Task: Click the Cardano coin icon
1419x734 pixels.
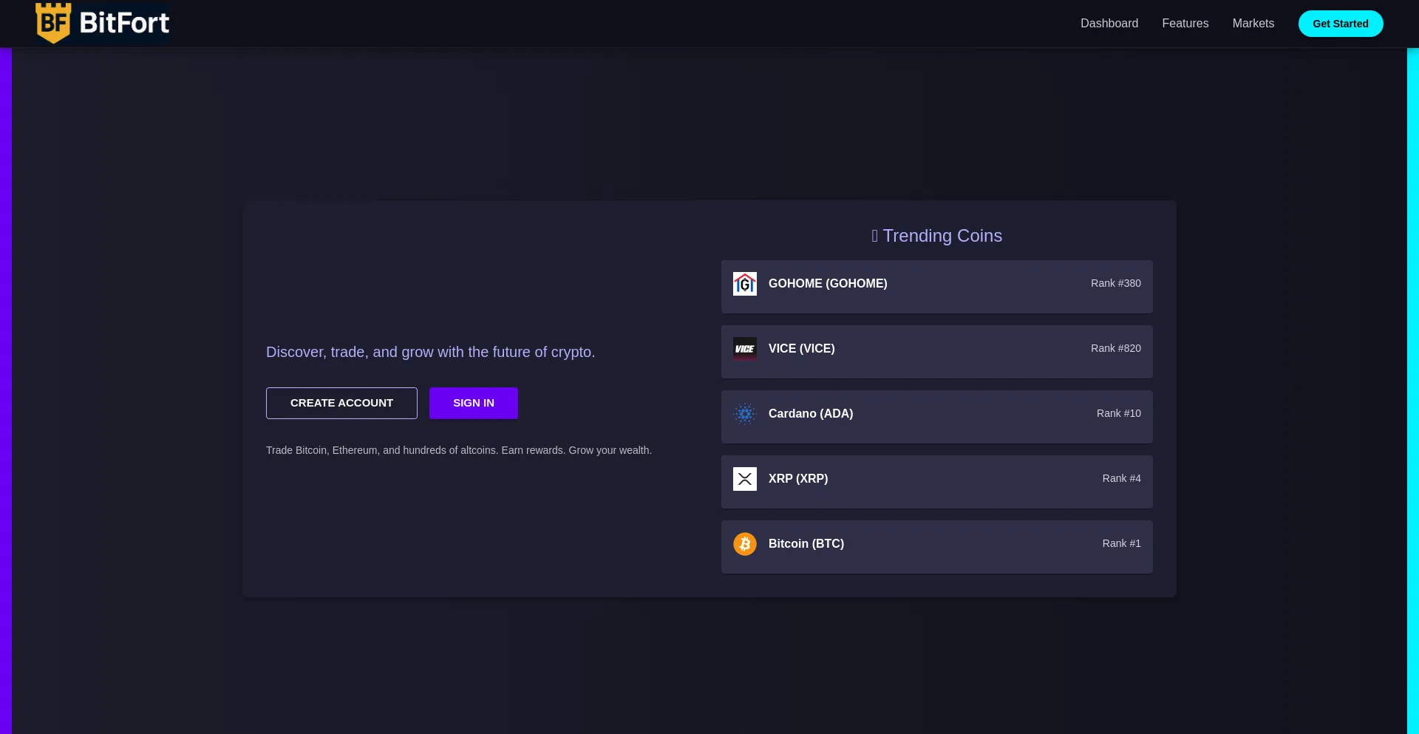Action: coord(745,414)
